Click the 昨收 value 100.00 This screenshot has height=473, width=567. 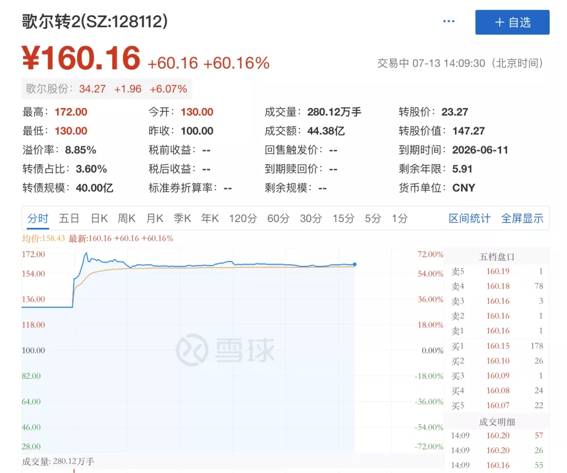point(197,131)
